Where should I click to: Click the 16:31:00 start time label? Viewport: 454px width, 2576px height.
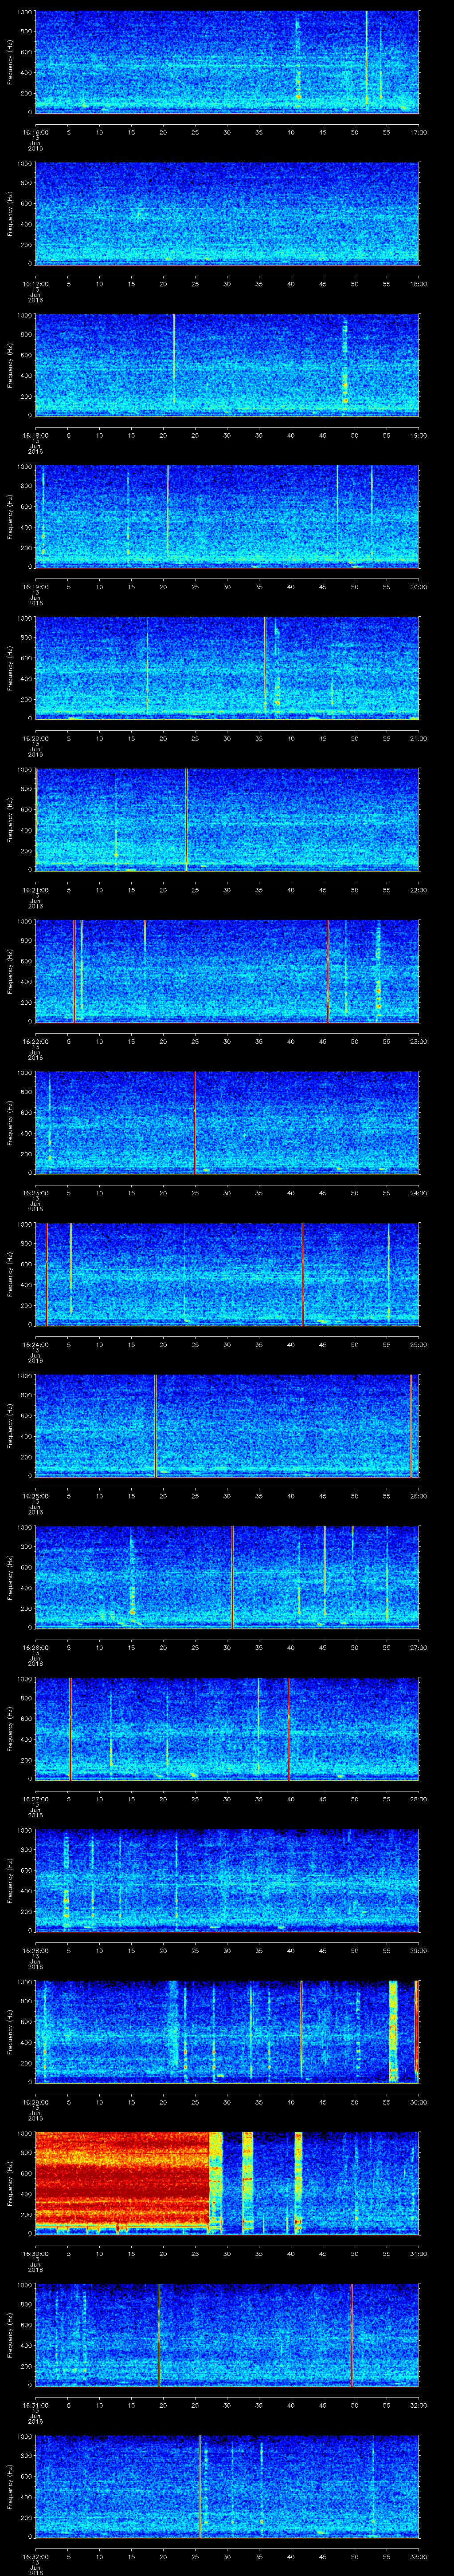[35, 2404]
